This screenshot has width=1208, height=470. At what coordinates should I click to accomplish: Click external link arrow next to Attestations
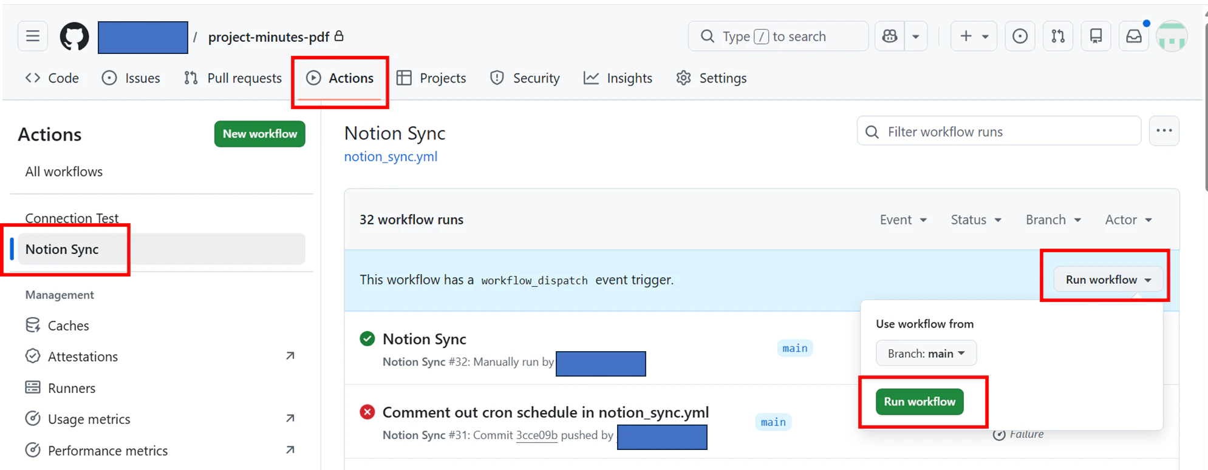pyautogui.click(x=290, y=356)
